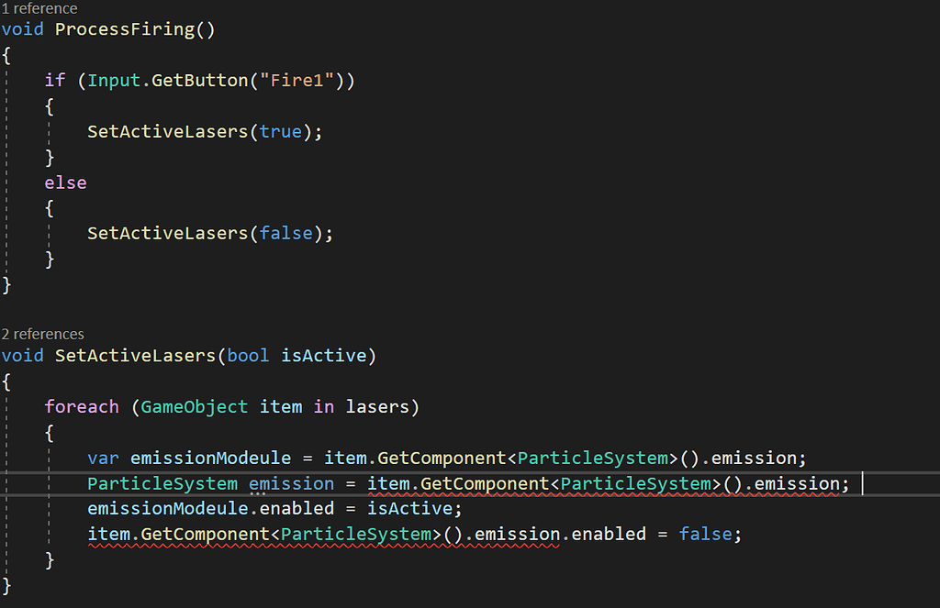Click the foreach keyword
940x608 pixels.
pyautogui.click(x=82, y=406)
